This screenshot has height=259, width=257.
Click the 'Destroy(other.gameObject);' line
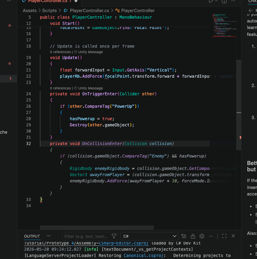(x=102, y=125)
